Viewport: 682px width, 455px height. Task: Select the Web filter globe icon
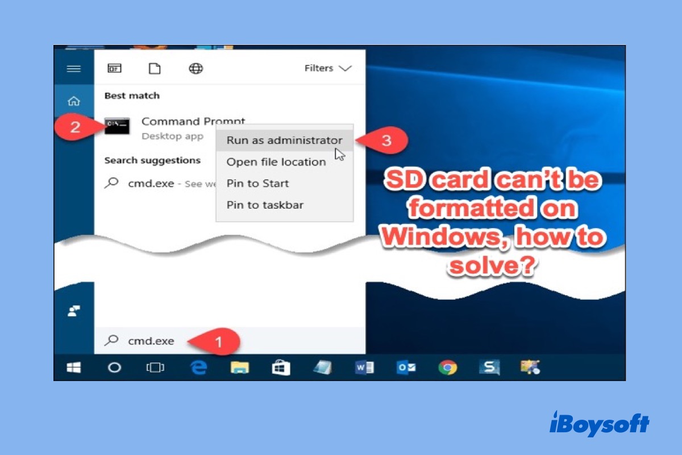coord(196,69)
